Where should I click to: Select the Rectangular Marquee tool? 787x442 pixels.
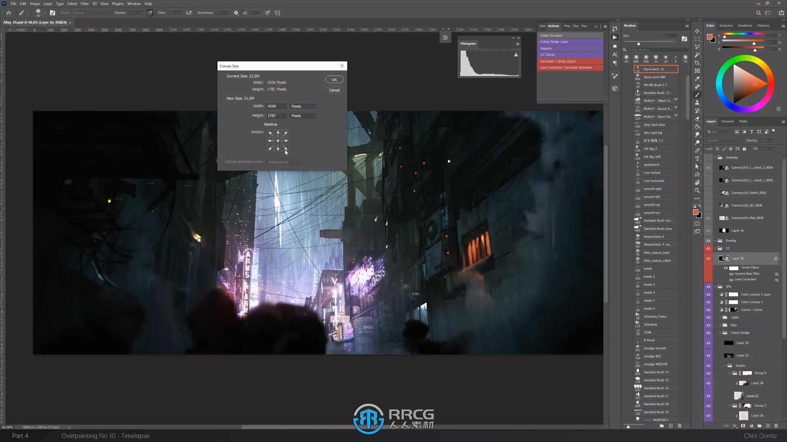(697, 39)
